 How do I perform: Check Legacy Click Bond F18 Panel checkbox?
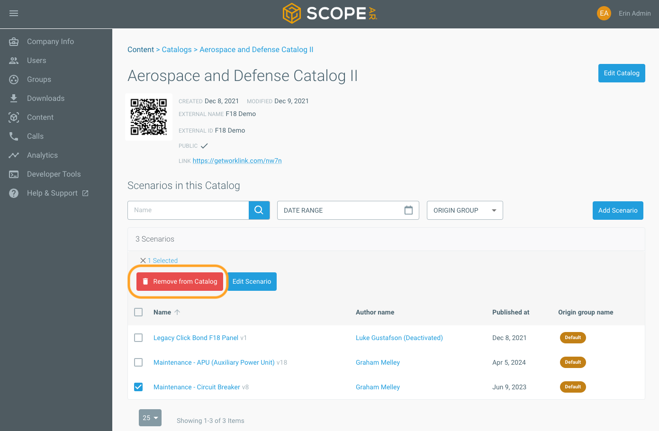coord(138,338)
